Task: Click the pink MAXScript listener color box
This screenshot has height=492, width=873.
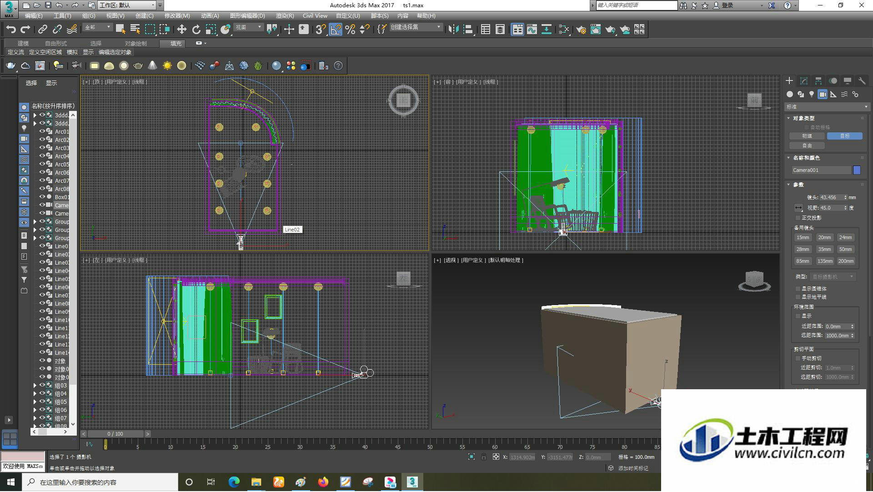Action: click(23, 457)
